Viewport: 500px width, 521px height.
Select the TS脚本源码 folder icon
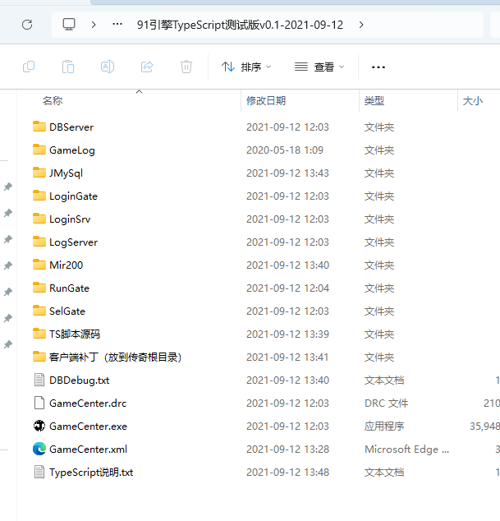coord(39,334)
